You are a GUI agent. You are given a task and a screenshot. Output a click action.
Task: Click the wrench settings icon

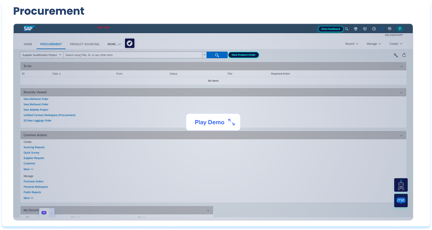point(396,55)
